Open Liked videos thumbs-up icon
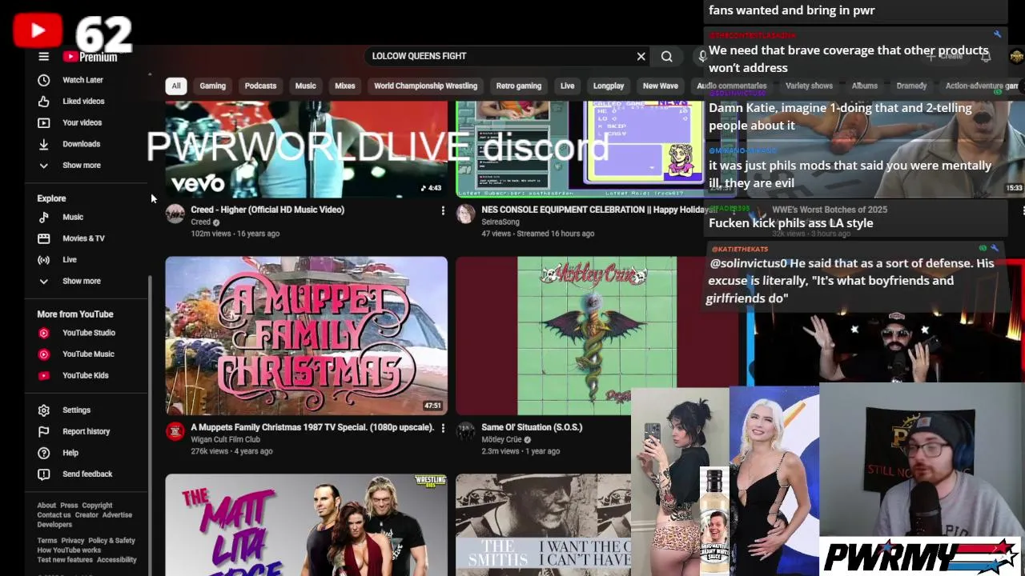The image size is (1025, 576). click(44, 102)
